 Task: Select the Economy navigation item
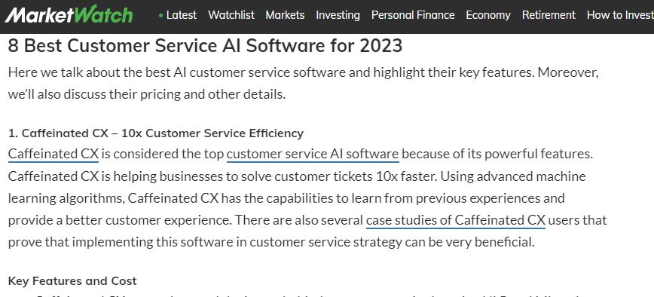488,15
